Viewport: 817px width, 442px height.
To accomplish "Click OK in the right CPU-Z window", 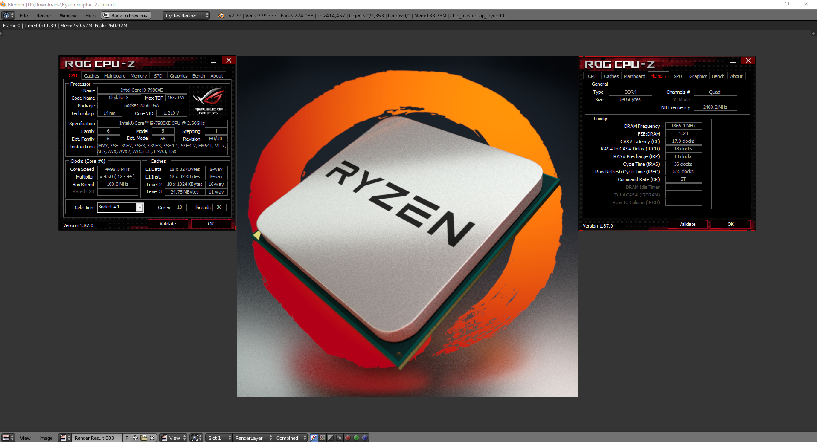I will [731, 224].
